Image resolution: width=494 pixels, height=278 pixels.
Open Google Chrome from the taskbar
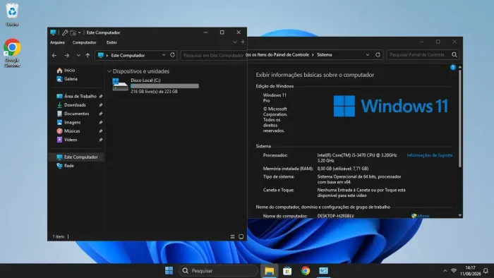pos(306,271)
